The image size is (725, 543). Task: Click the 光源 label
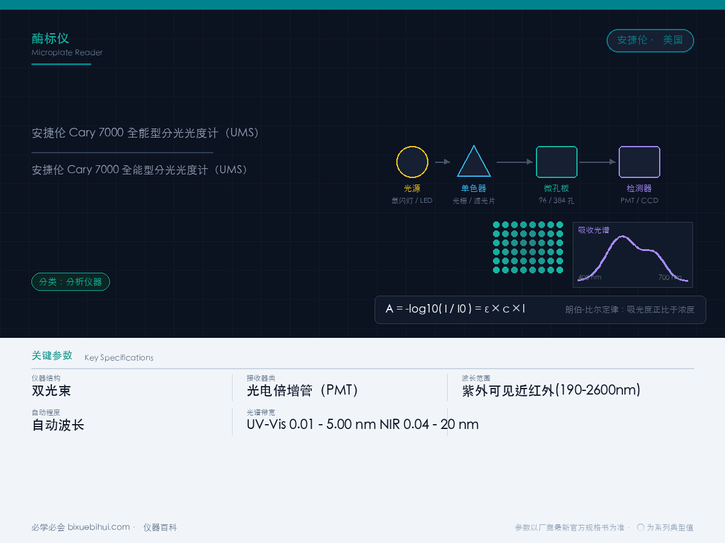[412, 188]
